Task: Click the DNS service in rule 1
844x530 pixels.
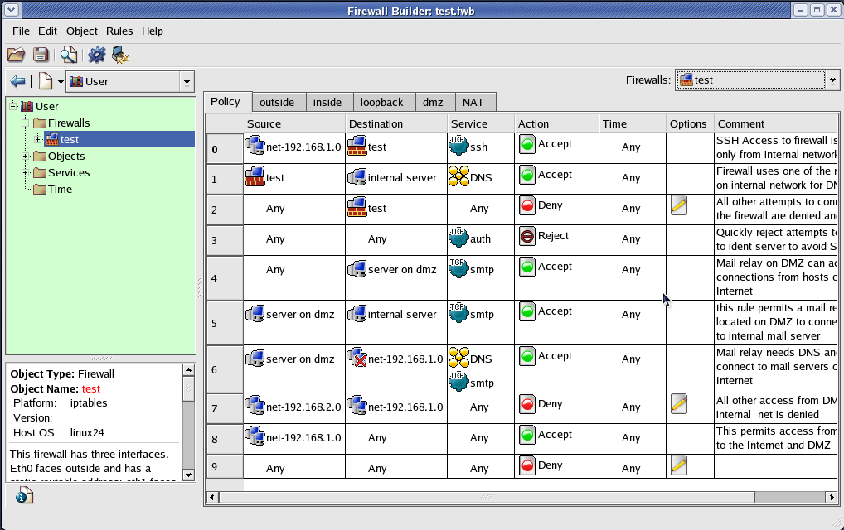Action: point(470,177)
